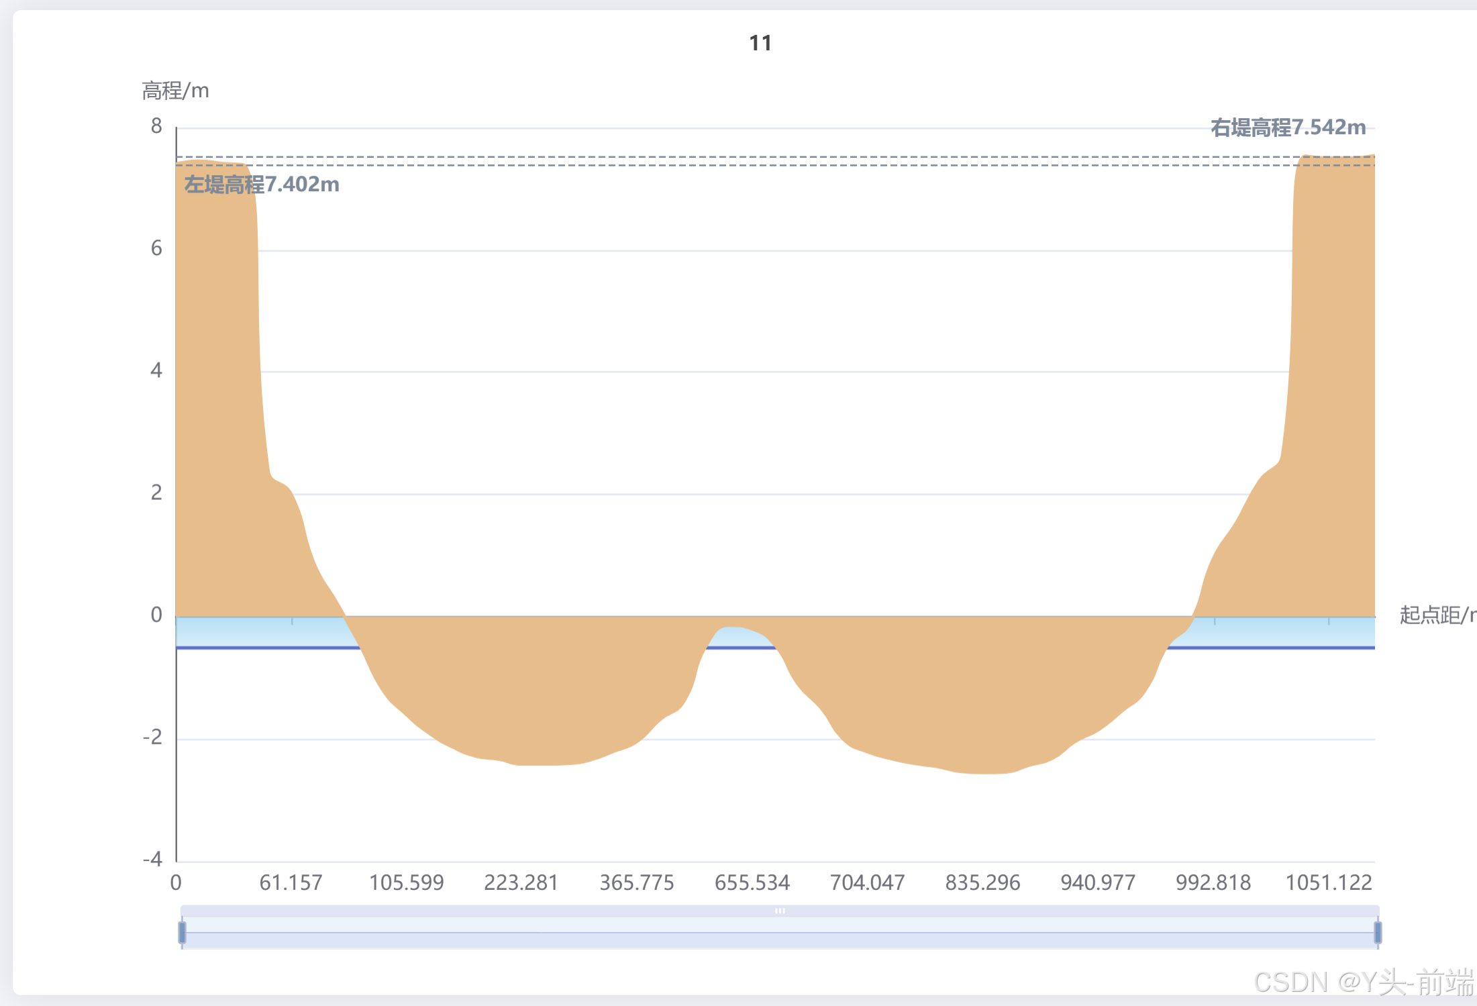Click the 右堤高程7.542m label
Screen dimensions: 1477x1006
pos(1288,128)
